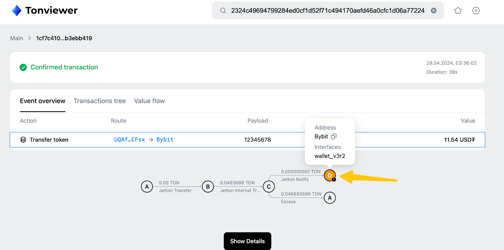Select the leftmost A node in graph
The height and width of the screenshot is (250, 504).
click(147, 186)
